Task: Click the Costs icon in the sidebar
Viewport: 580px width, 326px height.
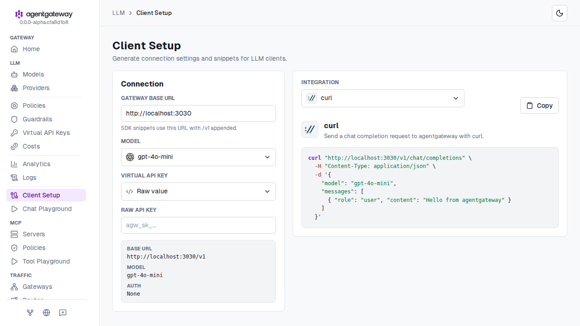Action: pos(14,146)
